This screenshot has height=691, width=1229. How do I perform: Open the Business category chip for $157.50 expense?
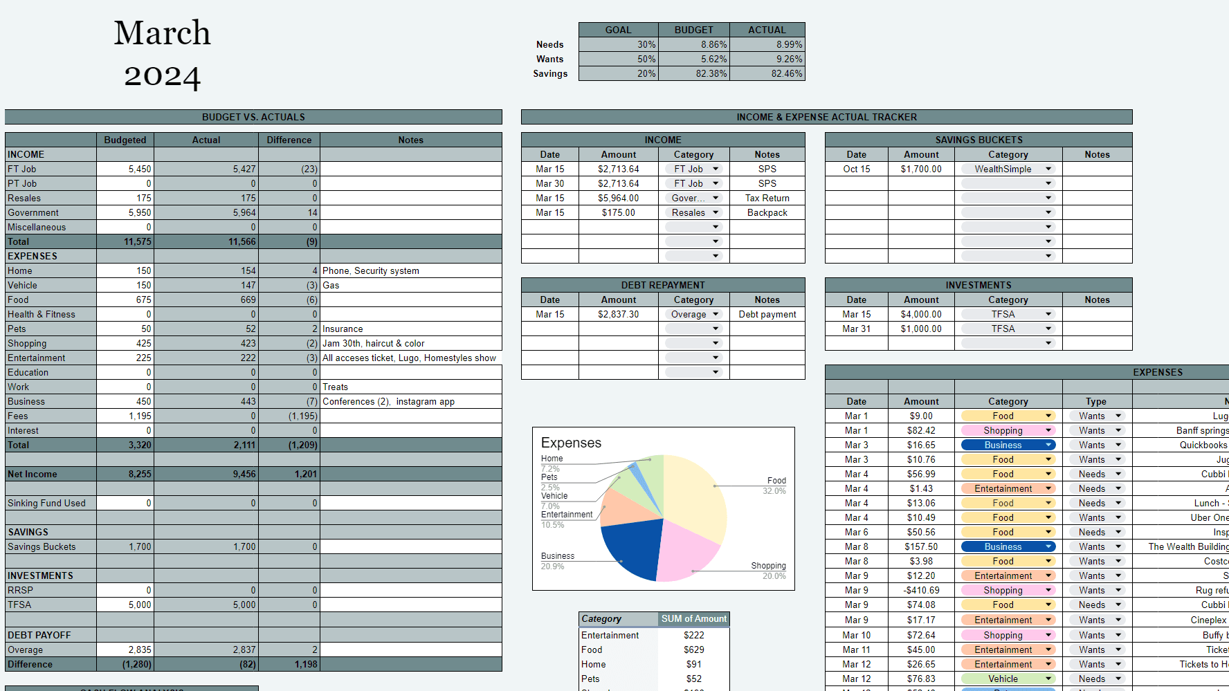[1008, 546]
